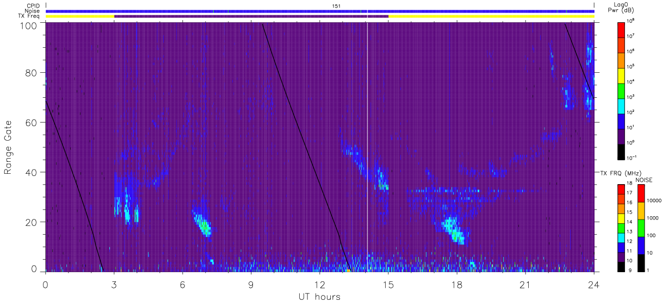Click the NOISE legend title

[644, 179]
